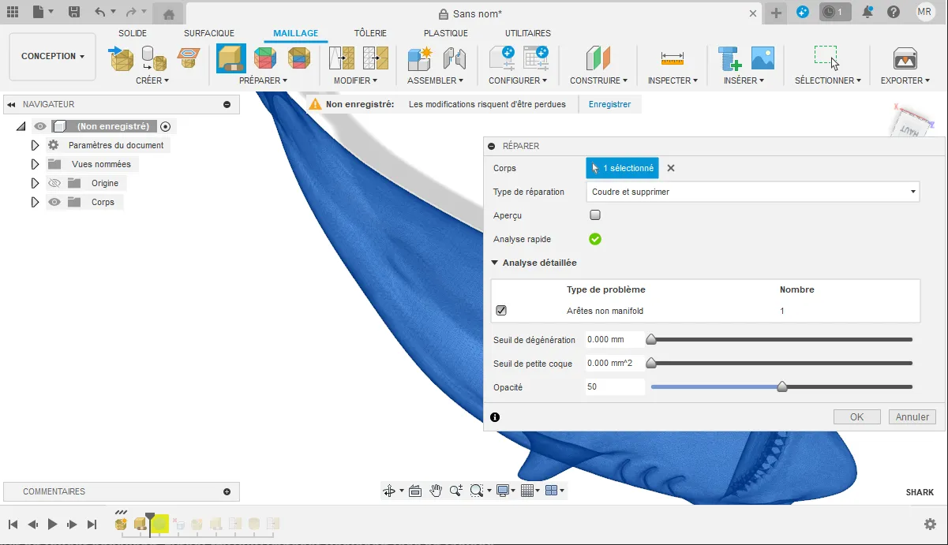This screenshot has height=545, width=948.
Task: Click the Seuil de dégénération slider handle
Action: [651, 339]
